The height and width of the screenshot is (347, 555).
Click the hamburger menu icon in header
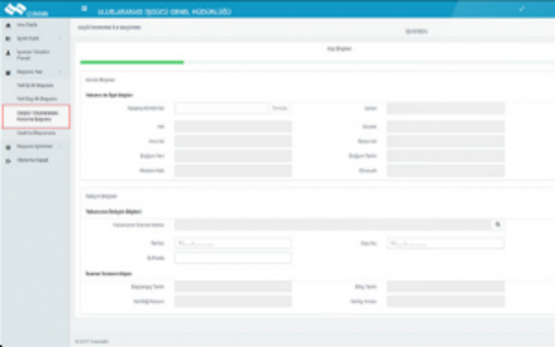pyautogui.click(x=84, y=9)
